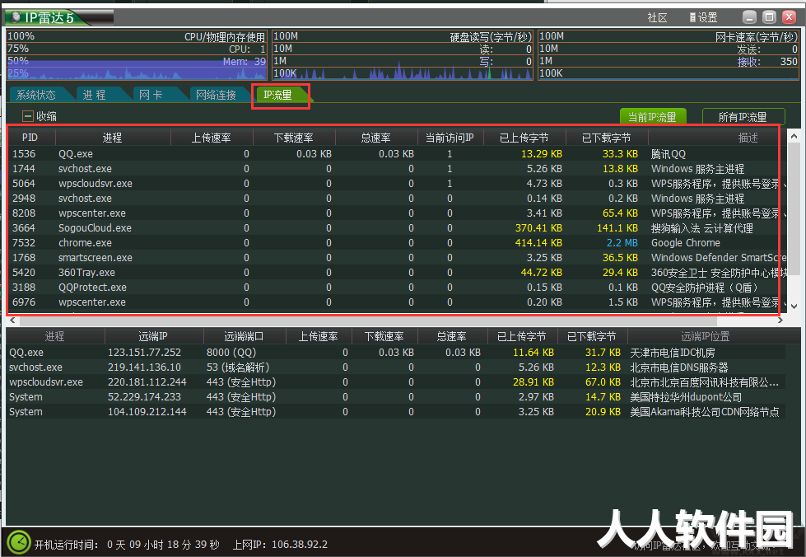Click the 硬盘读写 disk graph panel
The image size is (806, 557).
click(403, 54)
